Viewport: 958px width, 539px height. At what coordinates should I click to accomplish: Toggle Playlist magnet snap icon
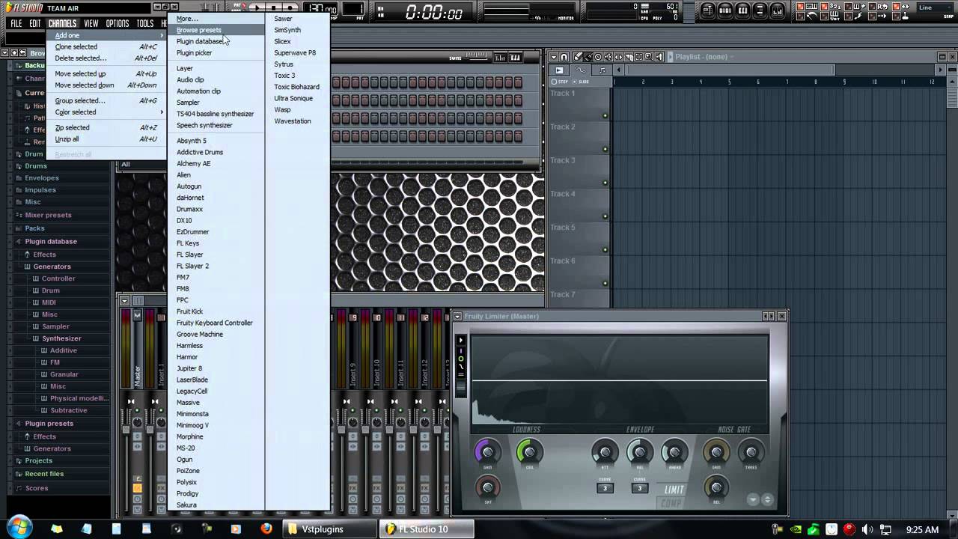coord(564,57)
